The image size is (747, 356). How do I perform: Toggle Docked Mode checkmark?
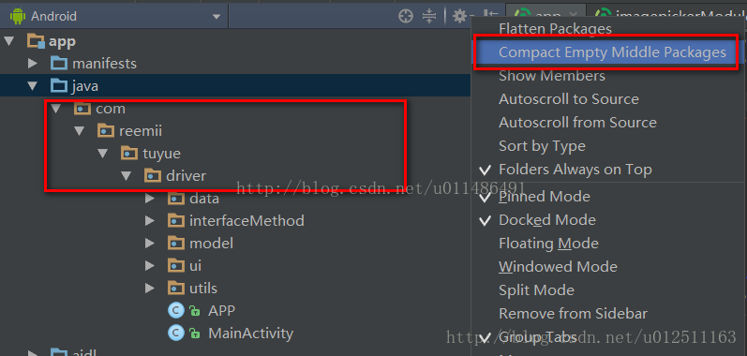(x=485, y=220)
